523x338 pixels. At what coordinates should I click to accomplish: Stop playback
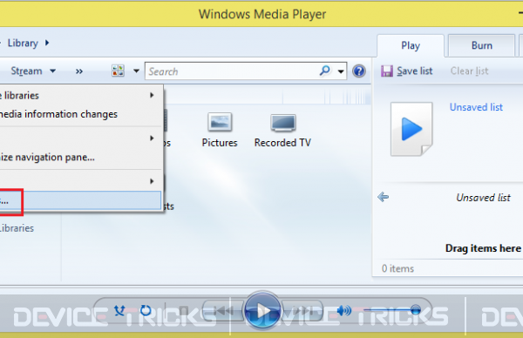(x=183, y=311)
